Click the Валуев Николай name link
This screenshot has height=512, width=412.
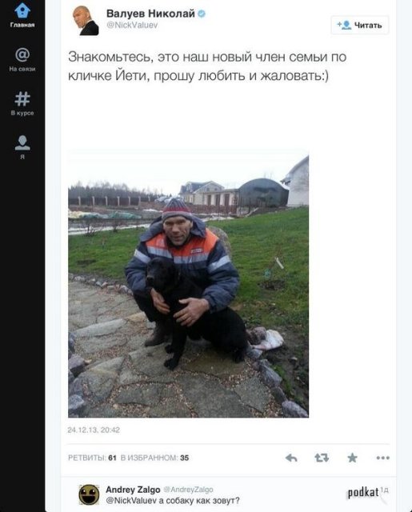[150, 14]
